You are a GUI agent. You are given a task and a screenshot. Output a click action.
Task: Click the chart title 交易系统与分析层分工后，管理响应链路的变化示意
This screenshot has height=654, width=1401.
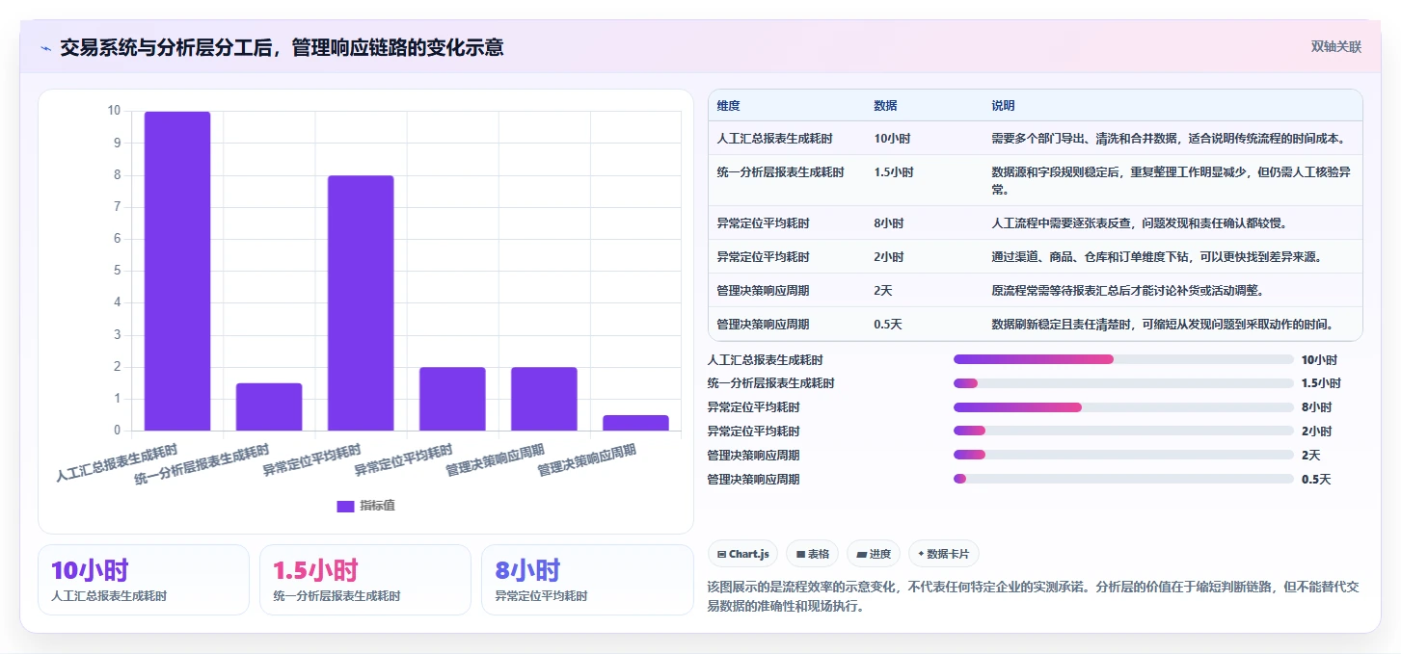282,47
